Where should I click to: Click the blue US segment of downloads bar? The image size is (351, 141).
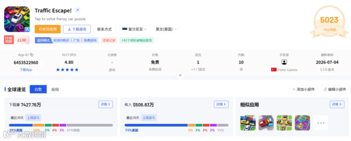pos(21,125)
